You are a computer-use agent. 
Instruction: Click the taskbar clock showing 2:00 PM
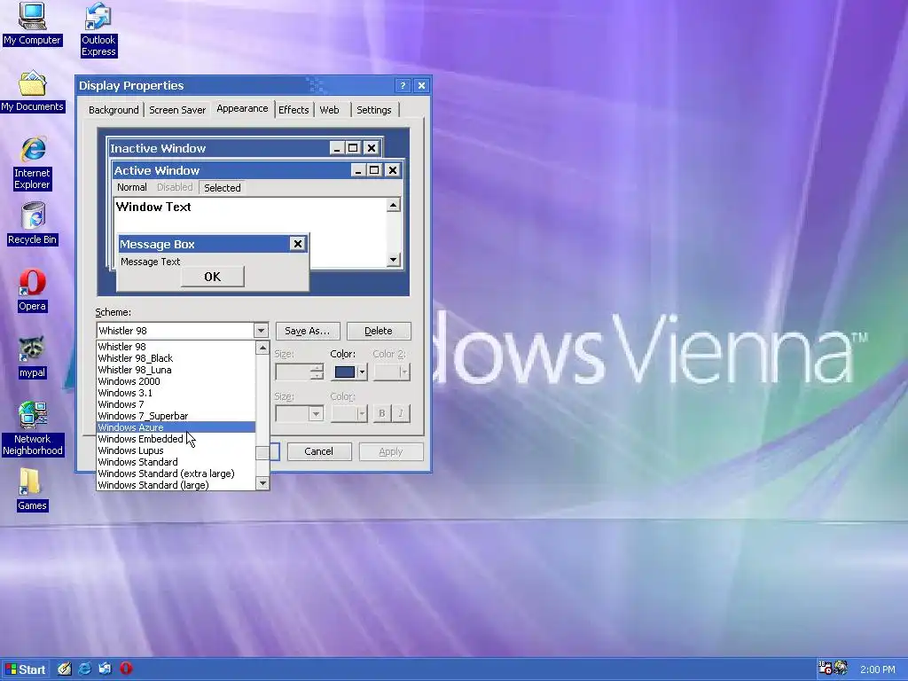pos(877,669)
